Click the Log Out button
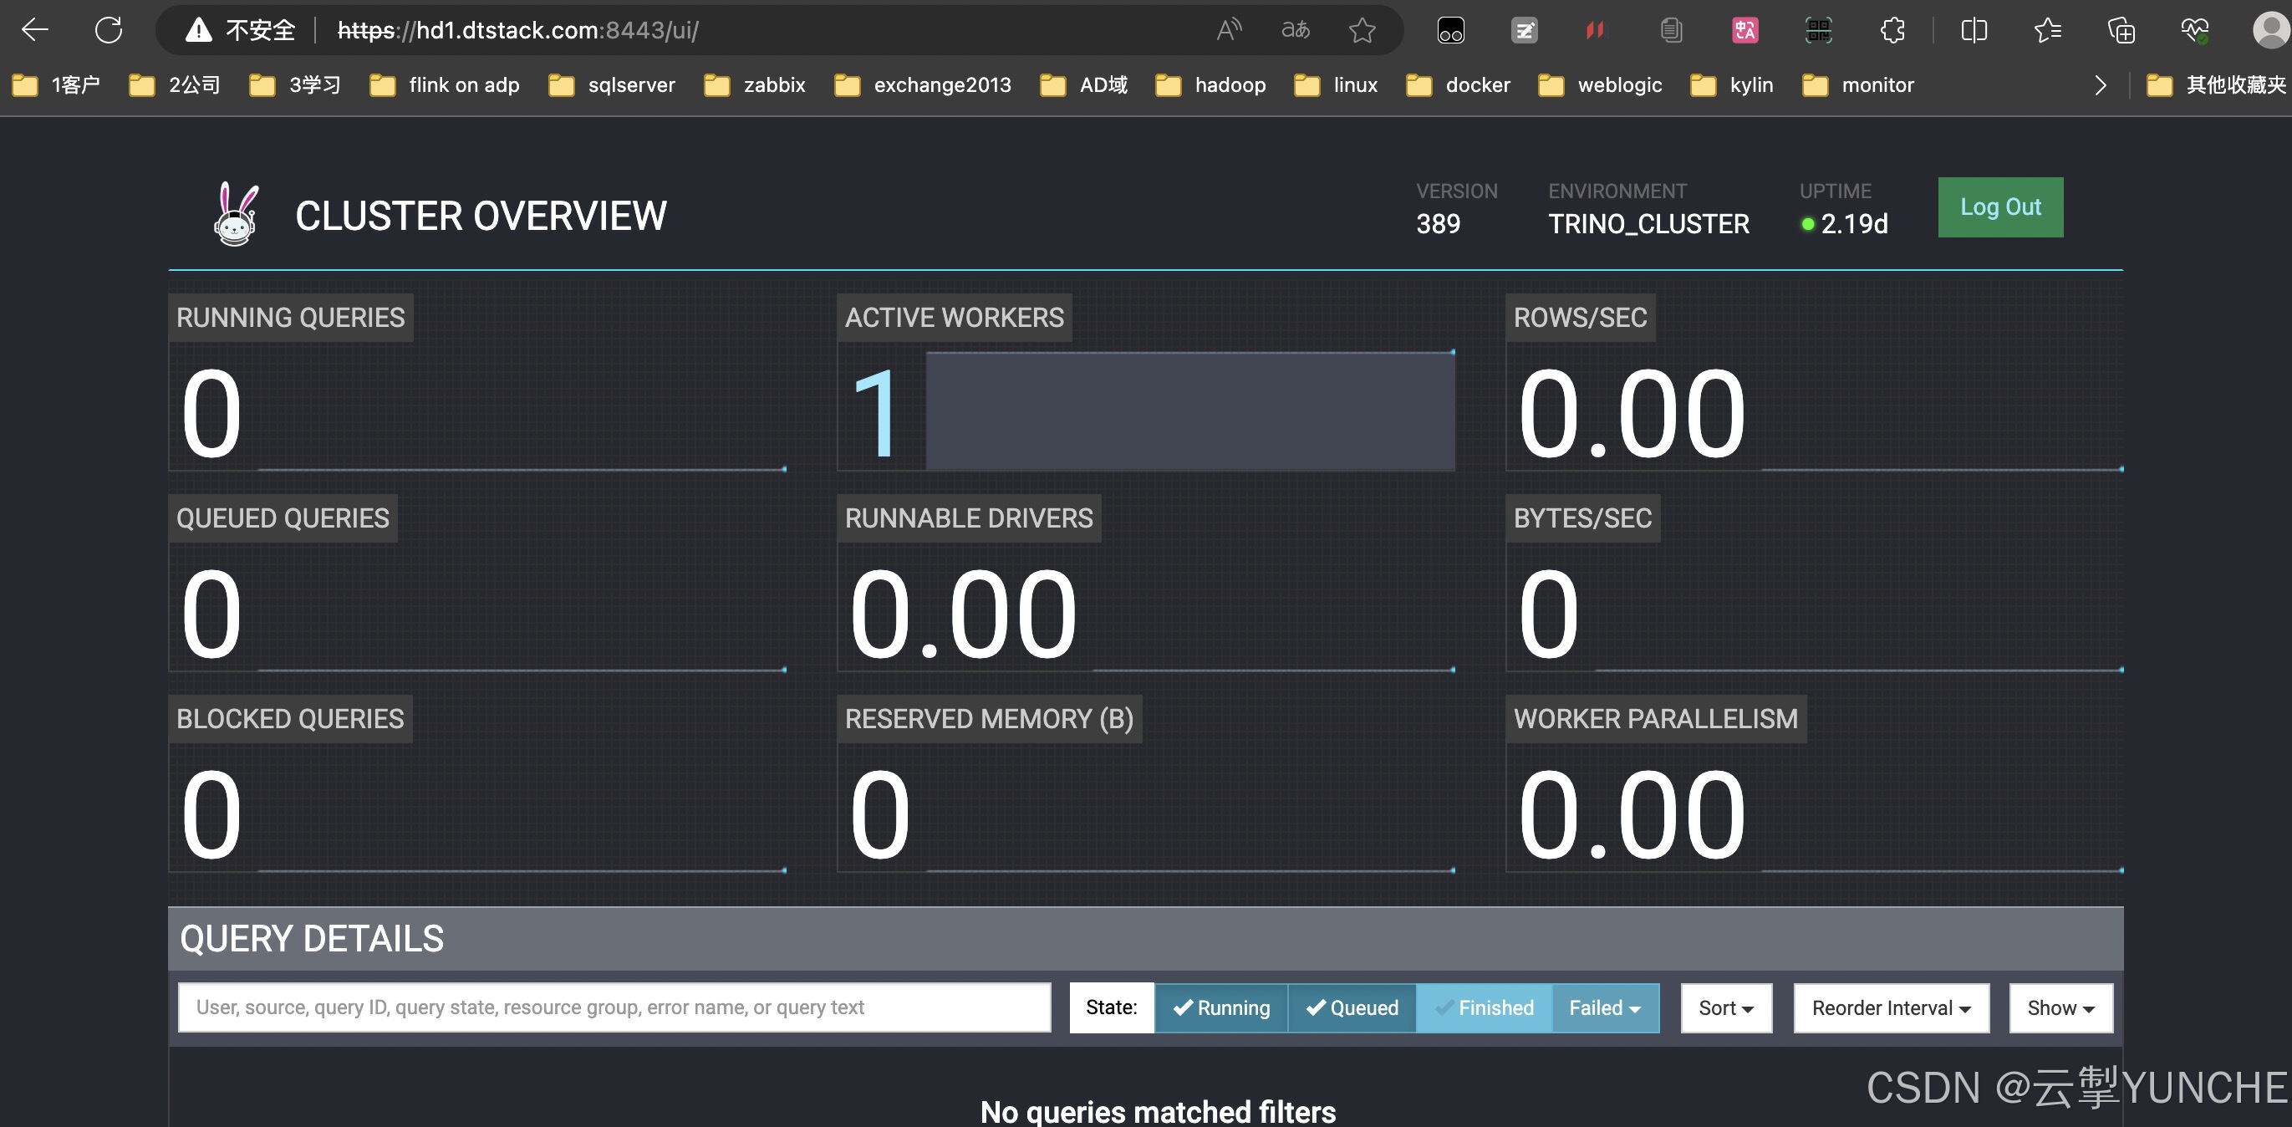2292x1127 pixels. point(1999,207)
